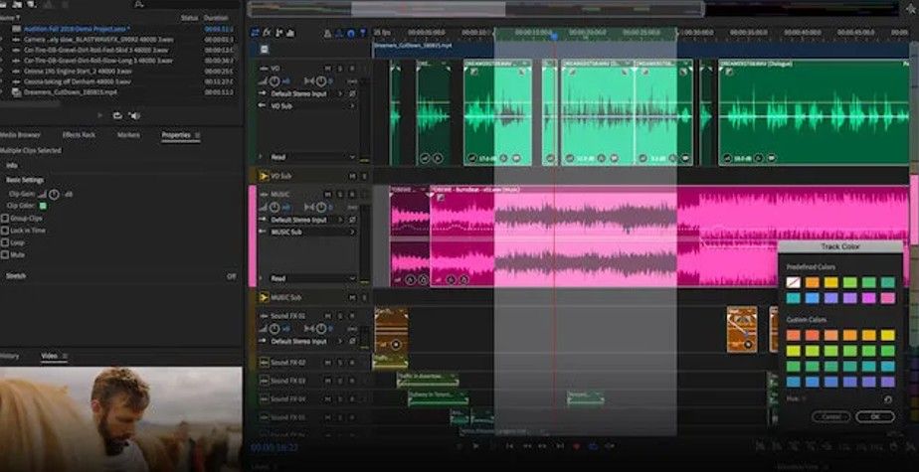Mute the MUSIC track (M button)
The height and width of the screenshot is (472, 919).
327,195
